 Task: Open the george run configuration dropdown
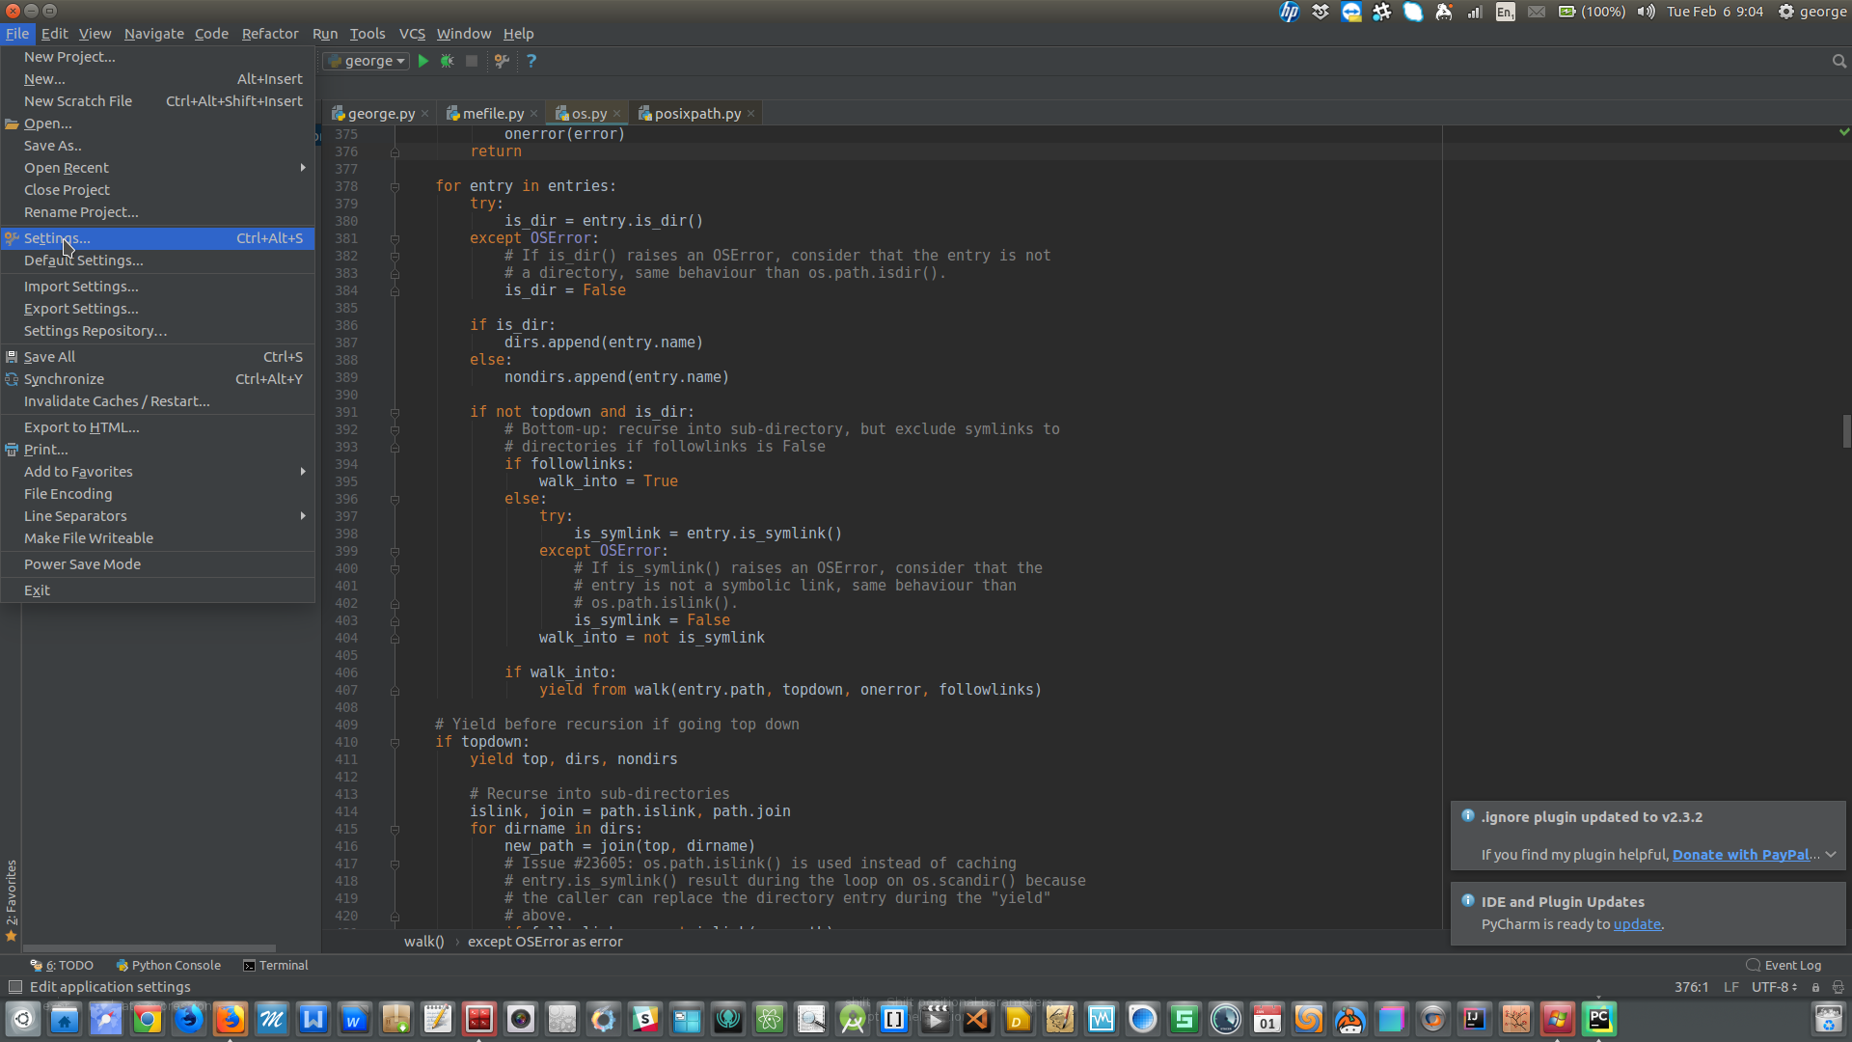point(365,60)
